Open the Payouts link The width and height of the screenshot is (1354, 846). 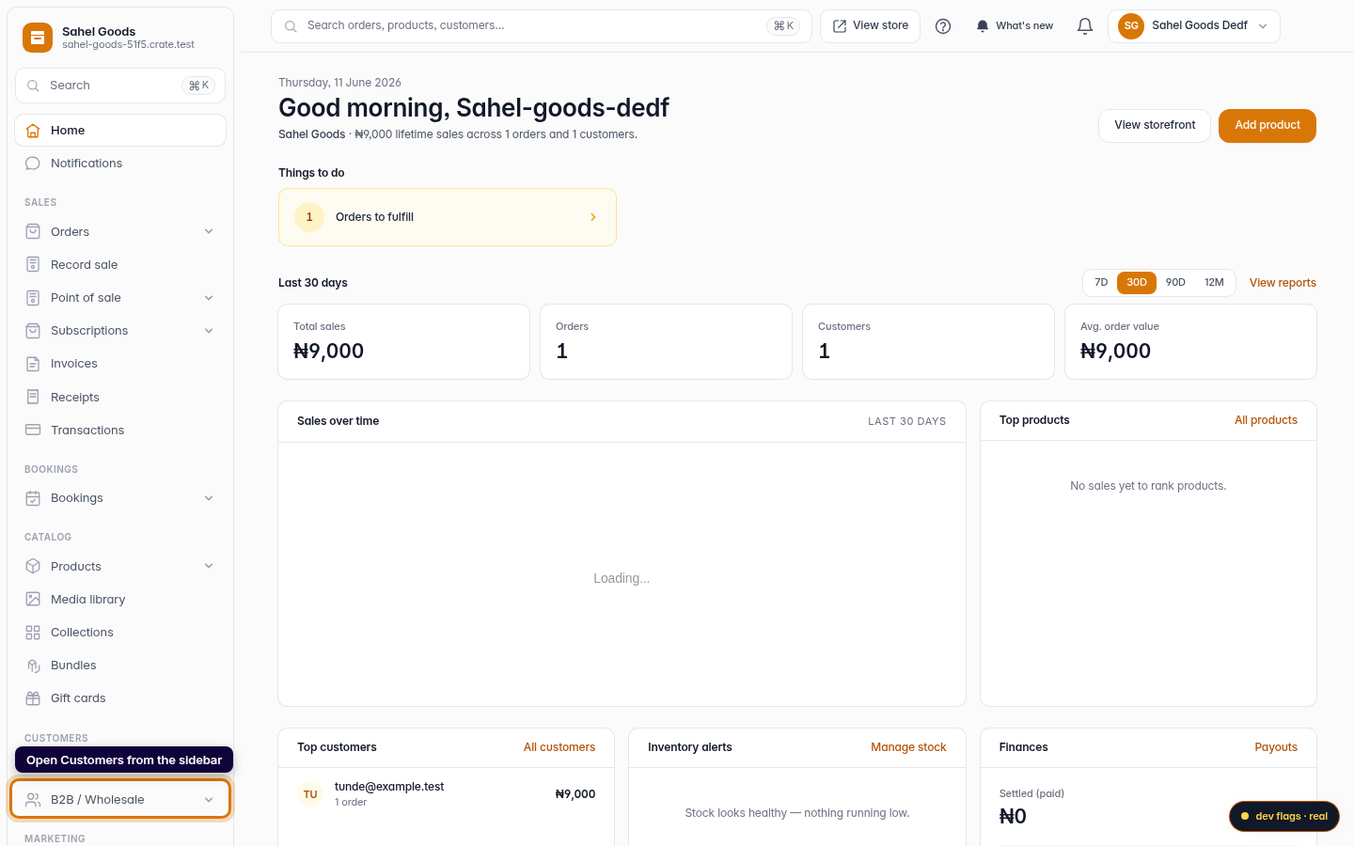1276,747
